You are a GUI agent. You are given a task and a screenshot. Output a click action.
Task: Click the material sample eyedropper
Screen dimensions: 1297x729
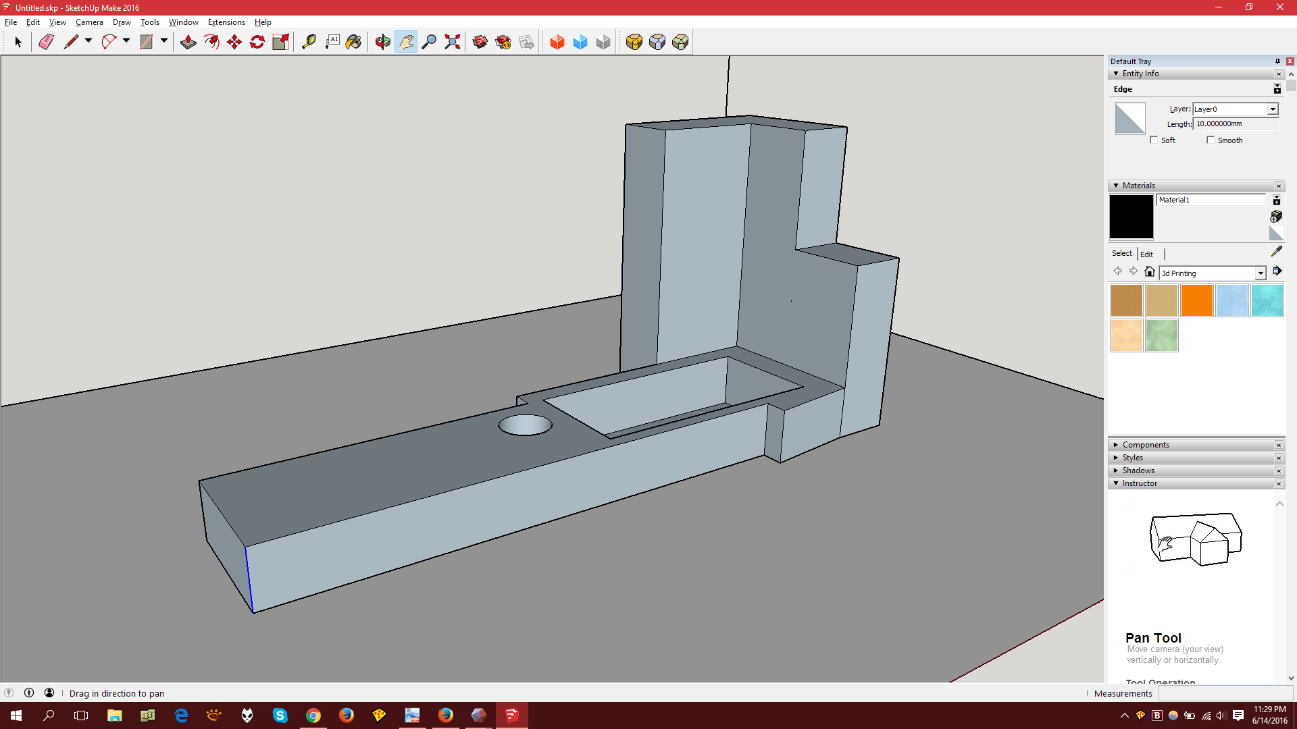click(x=1276, y=251)
